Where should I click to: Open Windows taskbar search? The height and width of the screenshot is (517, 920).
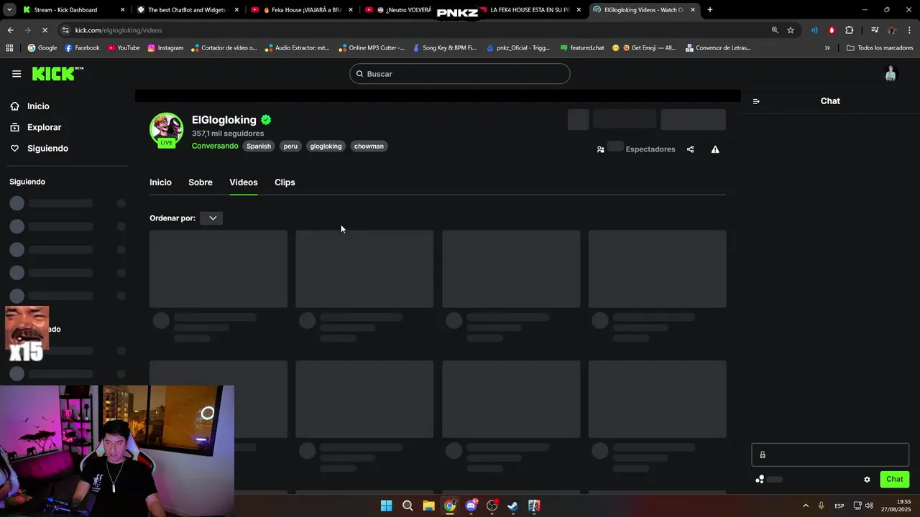coord(408,506)
